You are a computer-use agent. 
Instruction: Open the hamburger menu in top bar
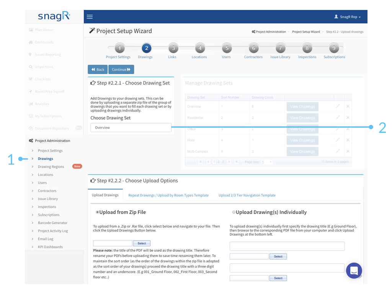point(90,17)
